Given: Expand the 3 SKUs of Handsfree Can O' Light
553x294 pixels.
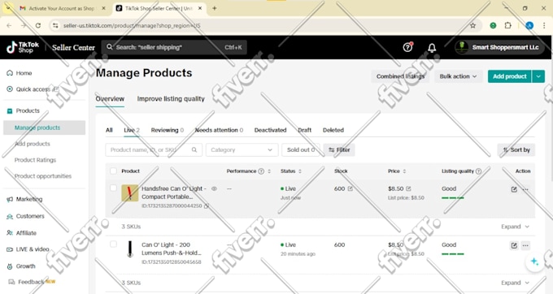Looking at the screenshot, I should [516, 227].
